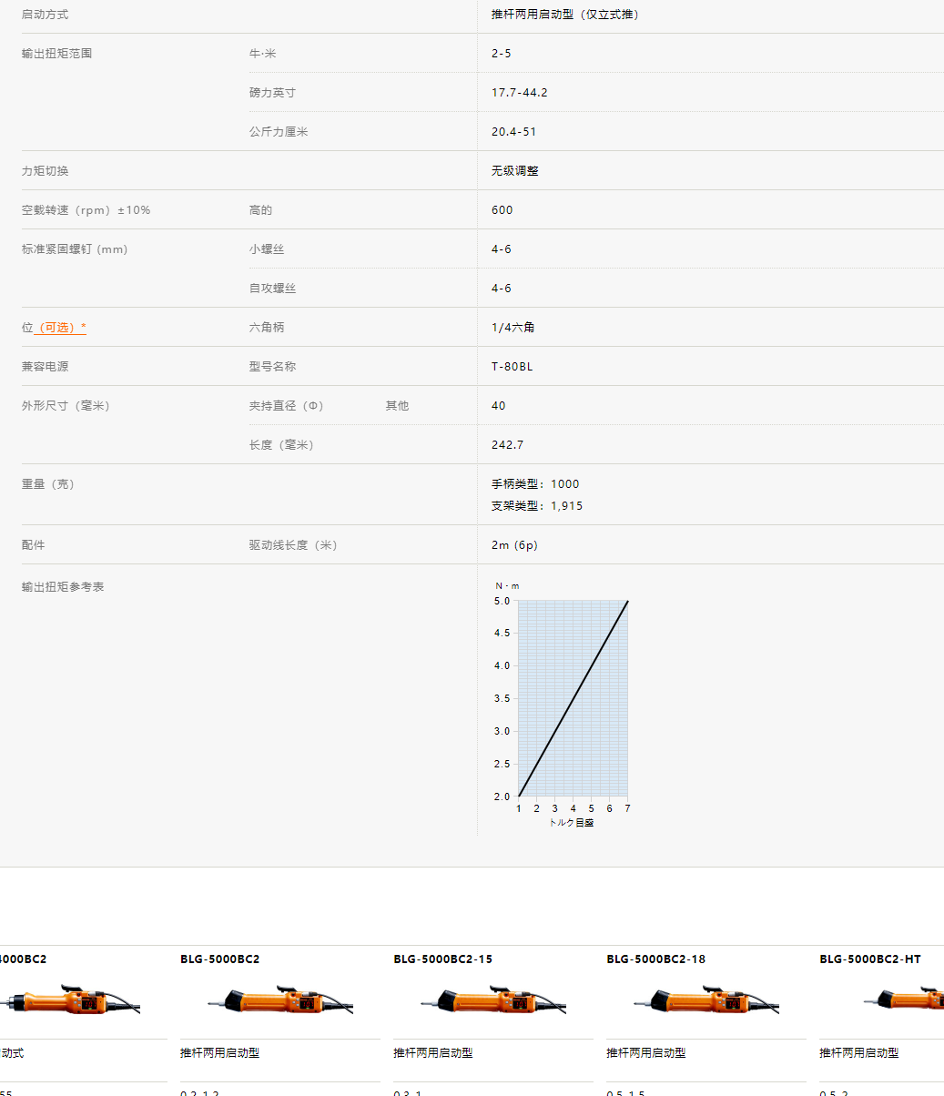
Task: Select the BLG-5000BC2-18 product title
Action: [x=655, y=959]
